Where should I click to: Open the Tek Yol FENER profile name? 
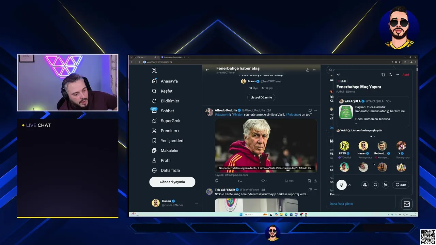(x=225, y=190)
